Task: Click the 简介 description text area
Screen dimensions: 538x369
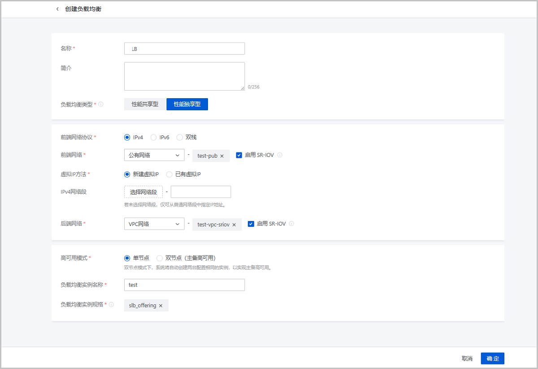Action: coord(184,76)
